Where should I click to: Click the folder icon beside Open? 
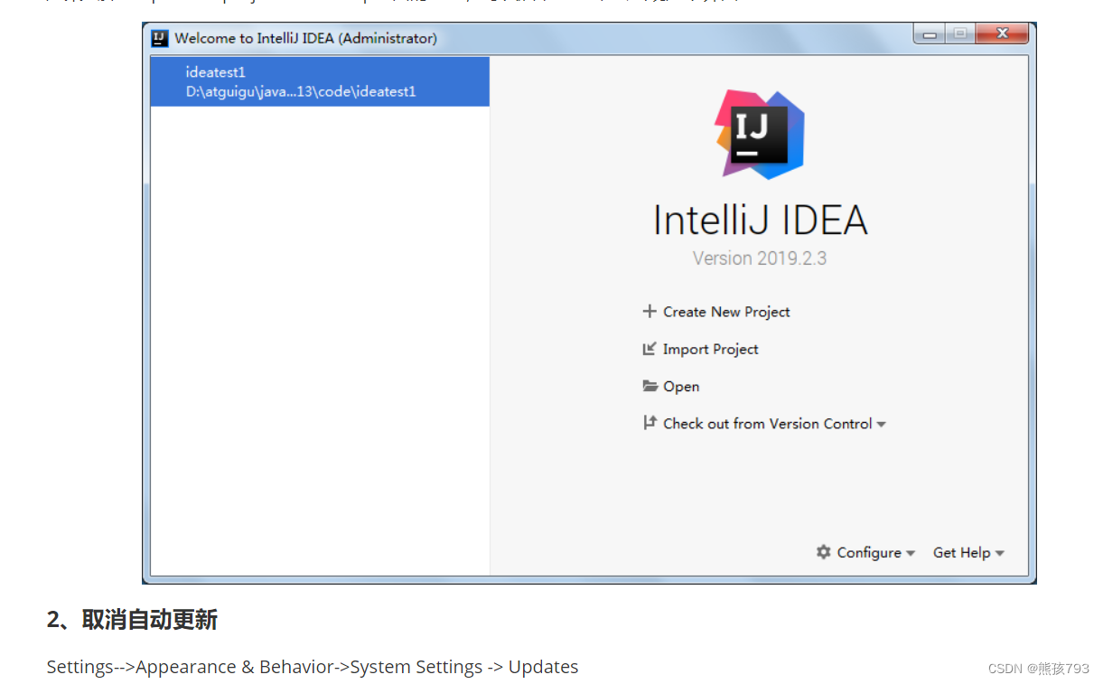(x=650, y=386)
